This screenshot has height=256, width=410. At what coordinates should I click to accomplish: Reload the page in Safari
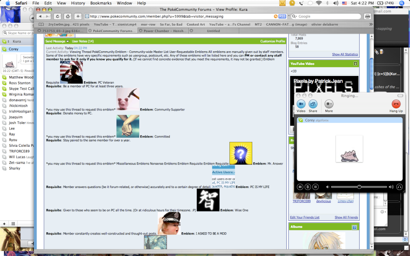(x=58, y=16)
